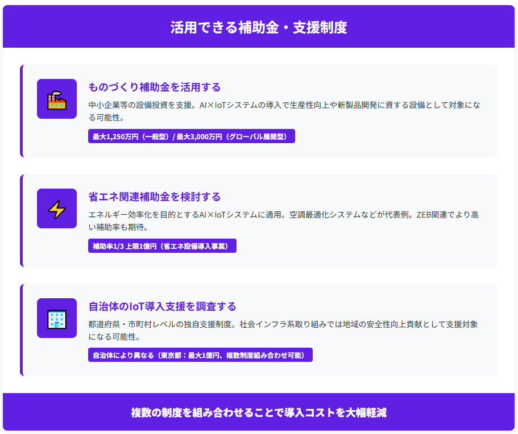Screen dimensions: 518x434
Task: Click the office building icon
Action: click(x=57, y=319)
